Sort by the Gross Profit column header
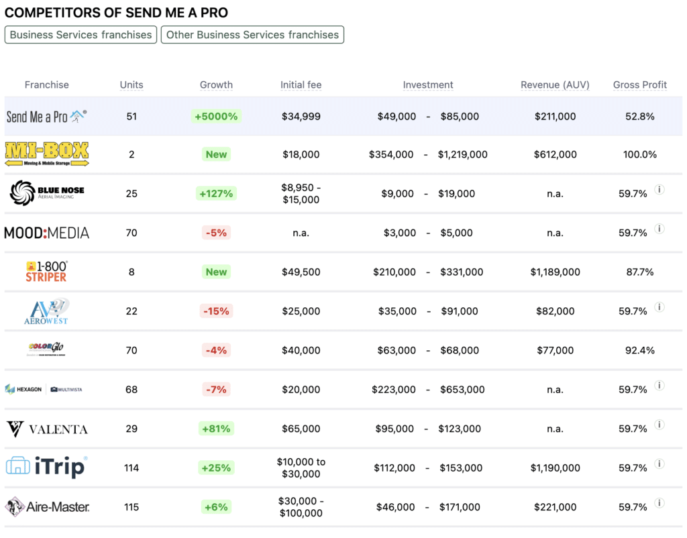The height and width of the screenshot is (538, 687). (x=639, y=85)
